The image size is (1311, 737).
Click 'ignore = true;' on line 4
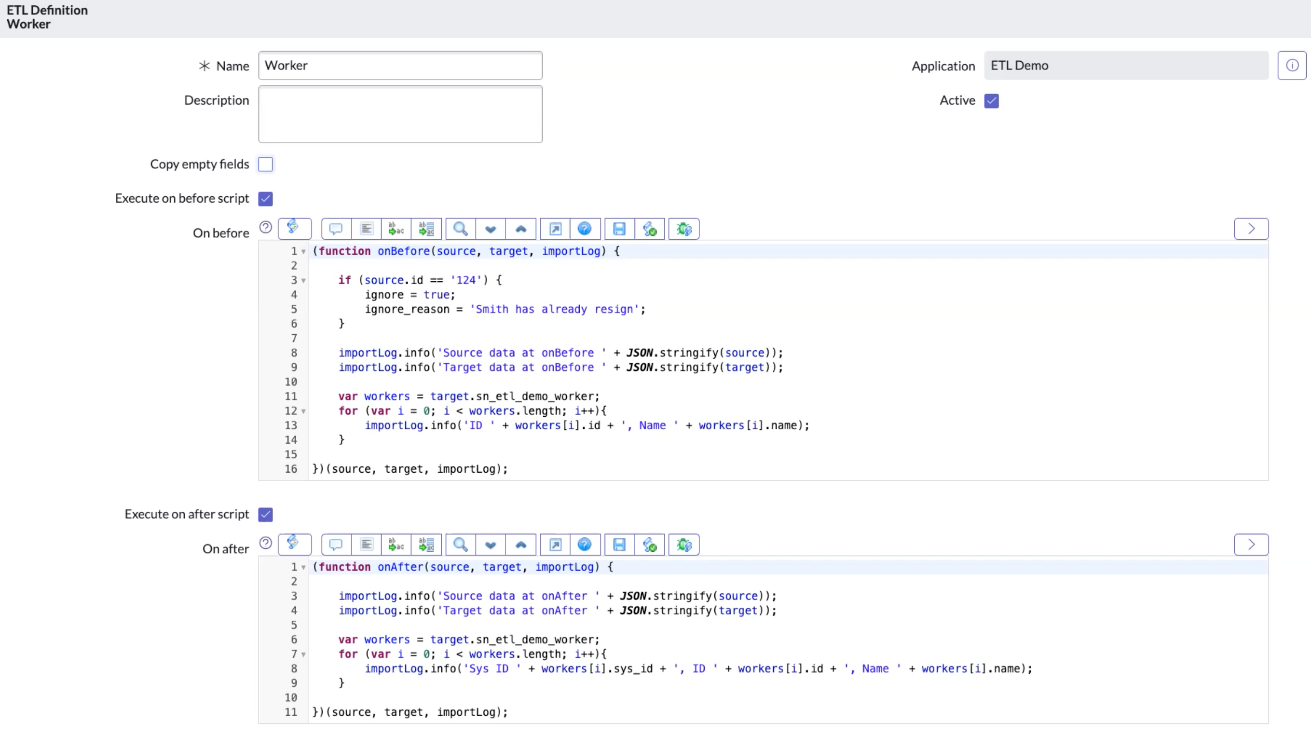click(x=410, y=295)
